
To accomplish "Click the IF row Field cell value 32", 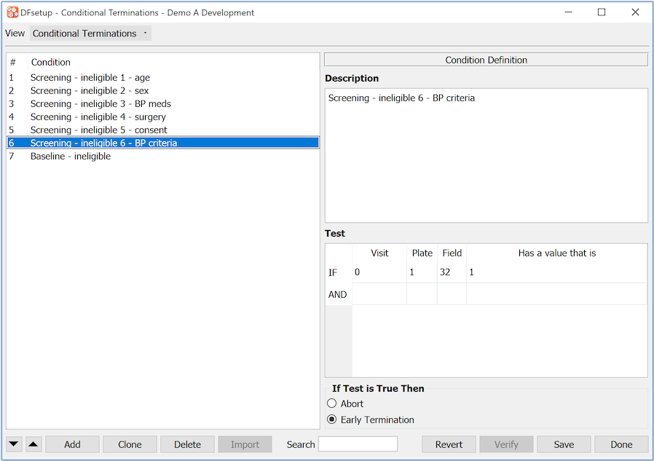I will pyautogui.click(x=451, y=272).
